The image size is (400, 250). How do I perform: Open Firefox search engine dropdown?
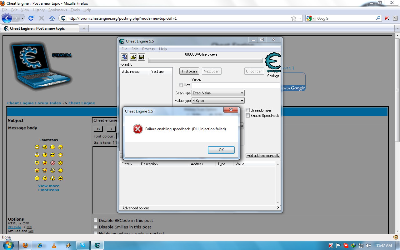[311, 18]
